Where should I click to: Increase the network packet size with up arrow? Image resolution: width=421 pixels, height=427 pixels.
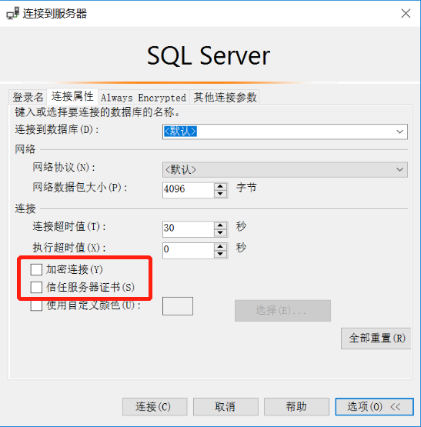(220, 187)
